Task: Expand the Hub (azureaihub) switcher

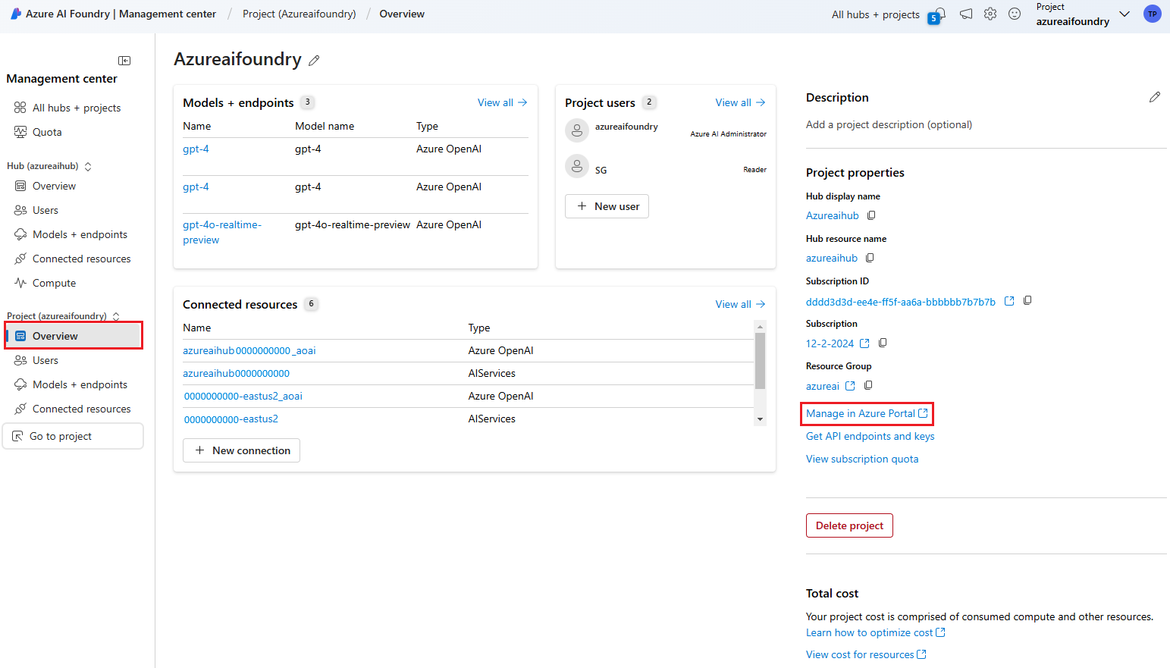Action: [x=88, y=166]
